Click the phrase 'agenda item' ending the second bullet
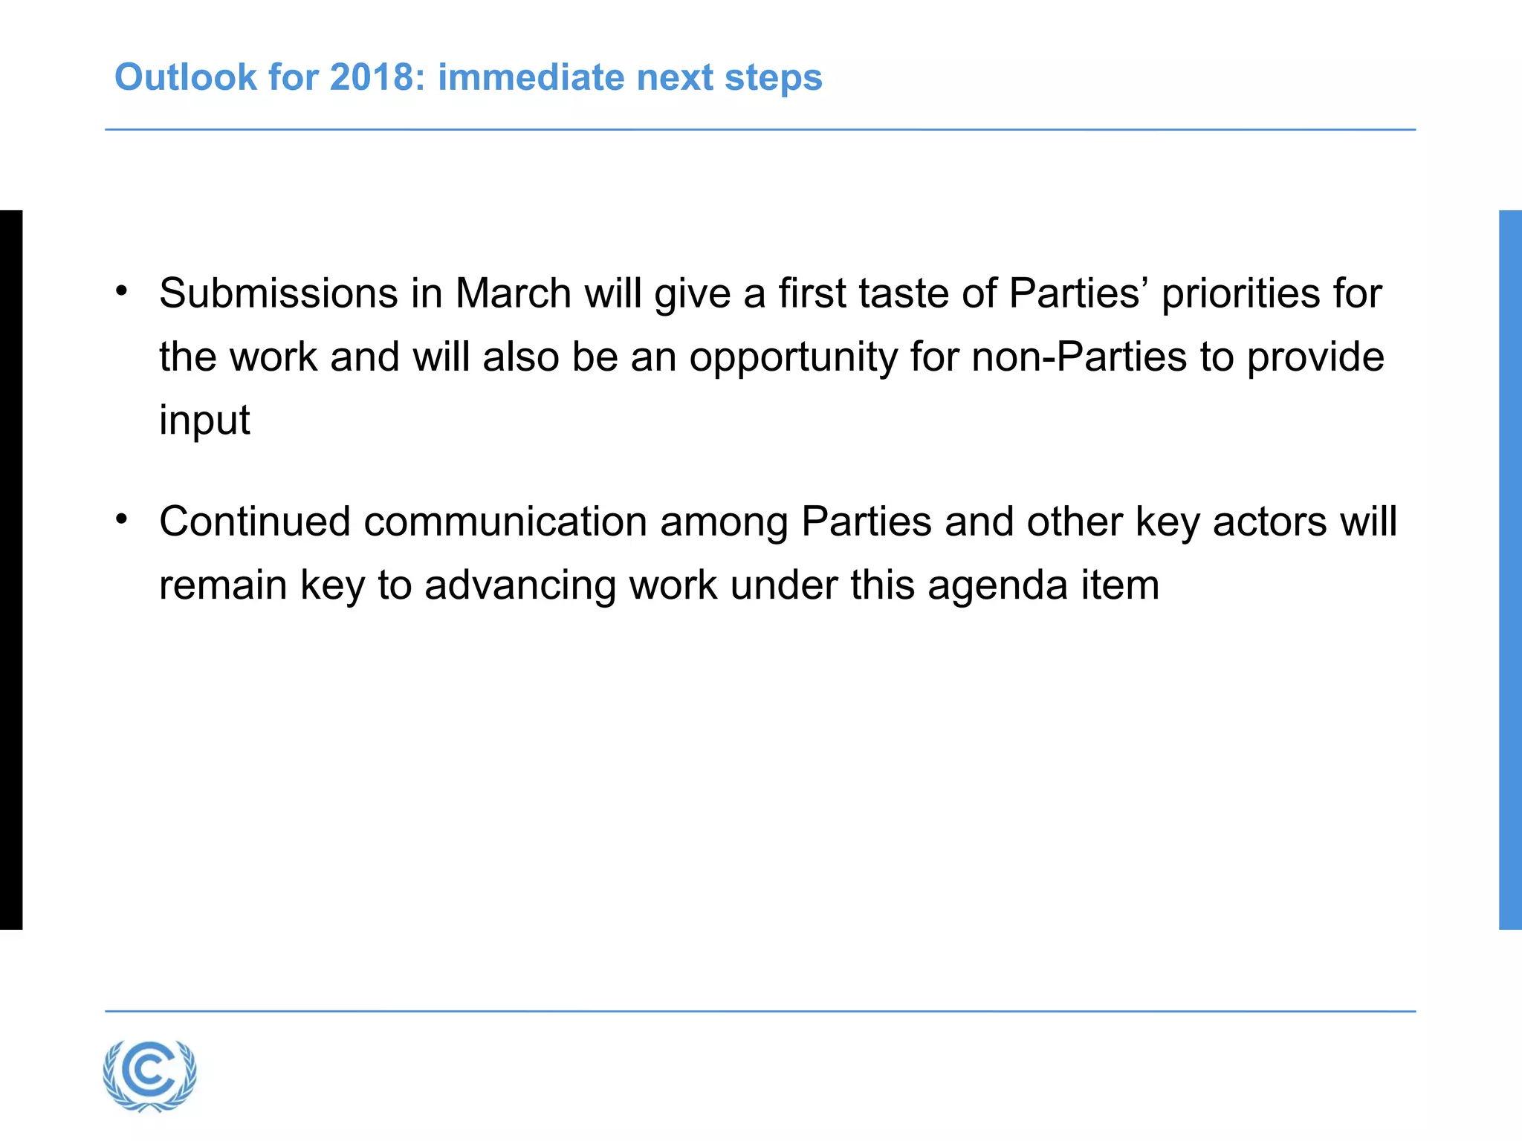Screen dimensions: 1522x1141 (1043, 586)
